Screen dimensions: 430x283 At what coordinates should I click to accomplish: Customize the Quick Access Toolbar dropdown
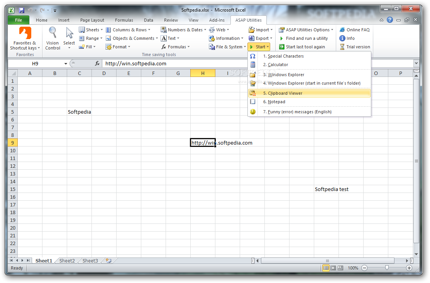point(55,10)
